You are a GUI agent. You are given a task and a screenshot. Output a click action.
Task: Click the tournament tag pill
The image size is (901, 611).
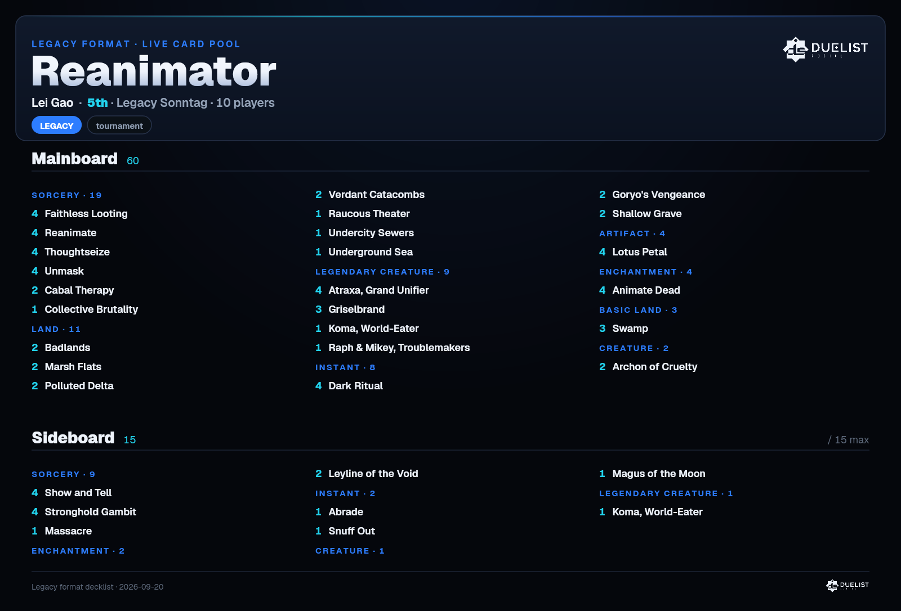(119, 125)
